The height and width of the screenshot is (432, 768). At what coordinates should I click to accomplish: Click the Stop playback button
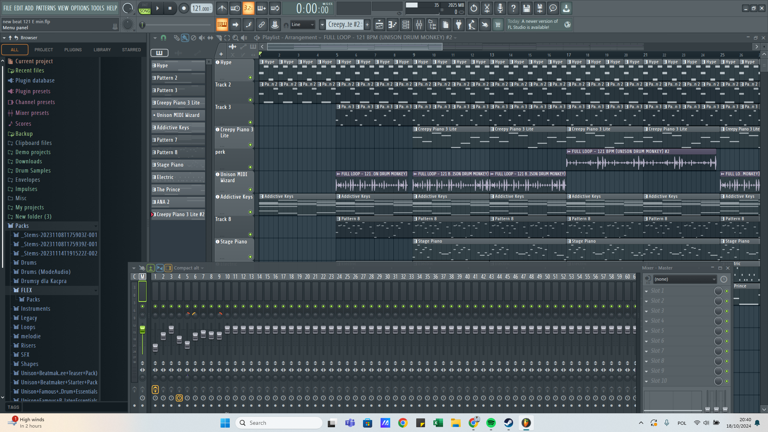click(170, 8)
